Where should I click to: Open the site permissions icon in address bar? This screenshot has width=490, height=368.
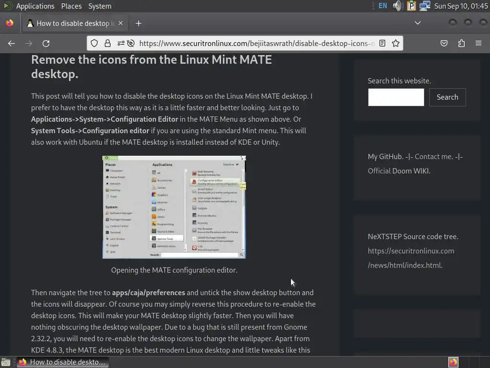click(x=121, y=43)
